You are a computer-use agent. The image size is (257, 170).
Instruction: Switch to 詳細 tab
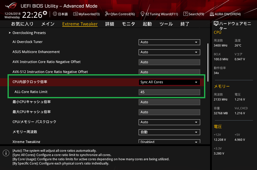[110, 24]
